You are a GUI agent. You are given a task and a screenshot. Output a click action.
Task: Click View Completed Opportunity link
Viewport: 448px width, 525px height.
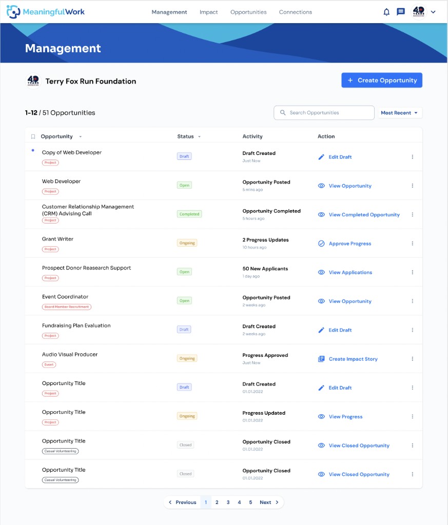[x=359, y=215]
